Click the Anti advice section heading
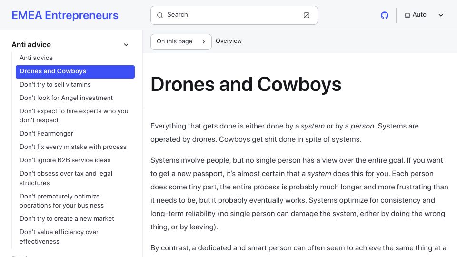Image resolution: width=457 pixels, height=257 pixels. tap(31, 45)
